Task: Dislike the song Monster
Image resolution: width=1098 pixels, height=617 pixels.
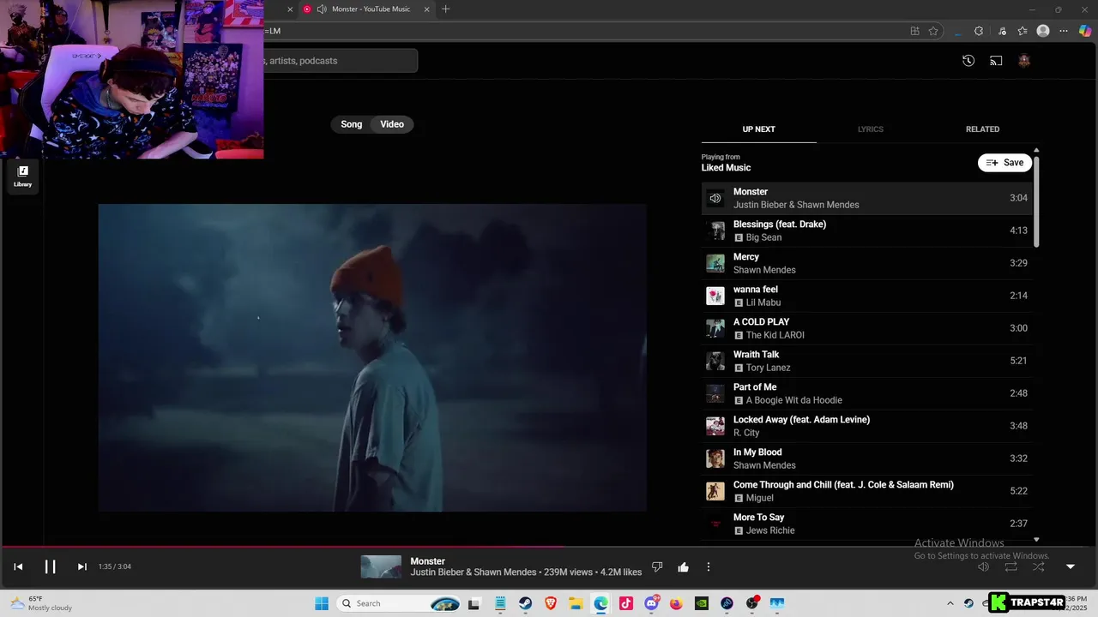Action: (x=657, y=566)
